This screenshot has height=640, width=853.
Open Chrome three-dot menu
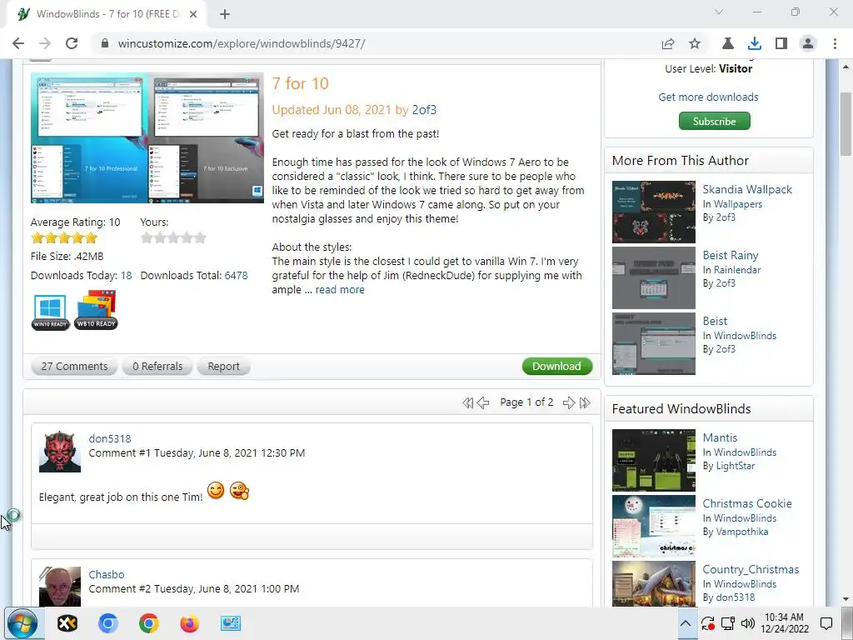pos(835,43)
